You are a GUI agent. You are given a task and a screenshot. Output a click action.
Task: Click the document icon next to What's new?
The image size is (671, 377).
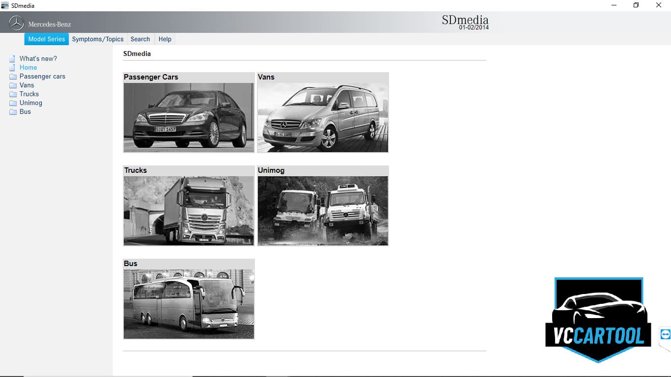(12, 58)
